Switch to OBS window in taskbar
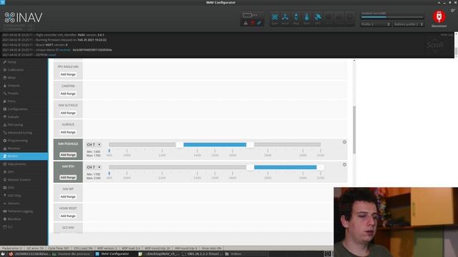Viewport: 458px width, 257px height. (x=202, y=254)
